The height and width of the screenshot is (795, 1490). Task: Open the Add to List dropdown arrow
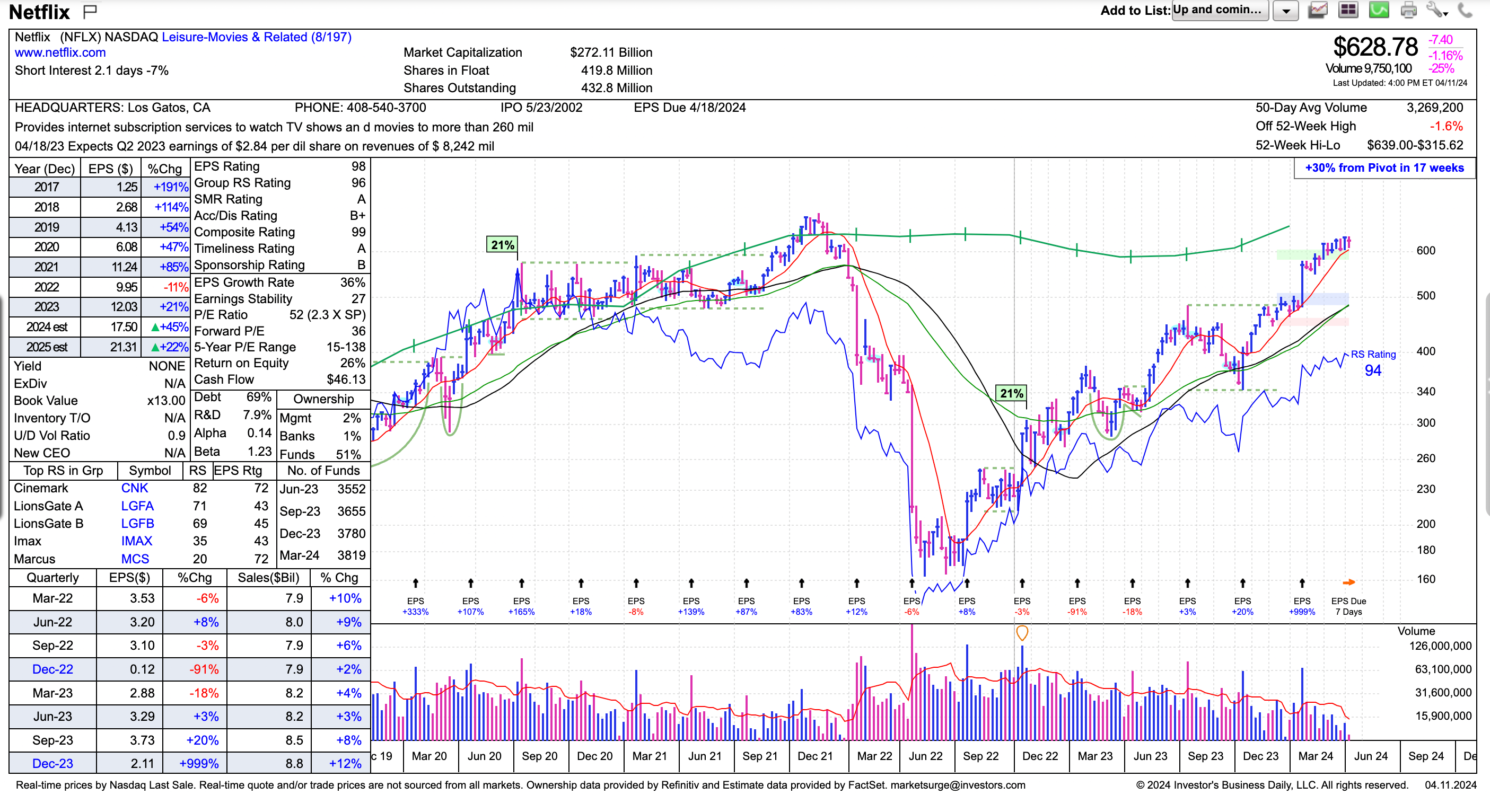point(1285,11)
